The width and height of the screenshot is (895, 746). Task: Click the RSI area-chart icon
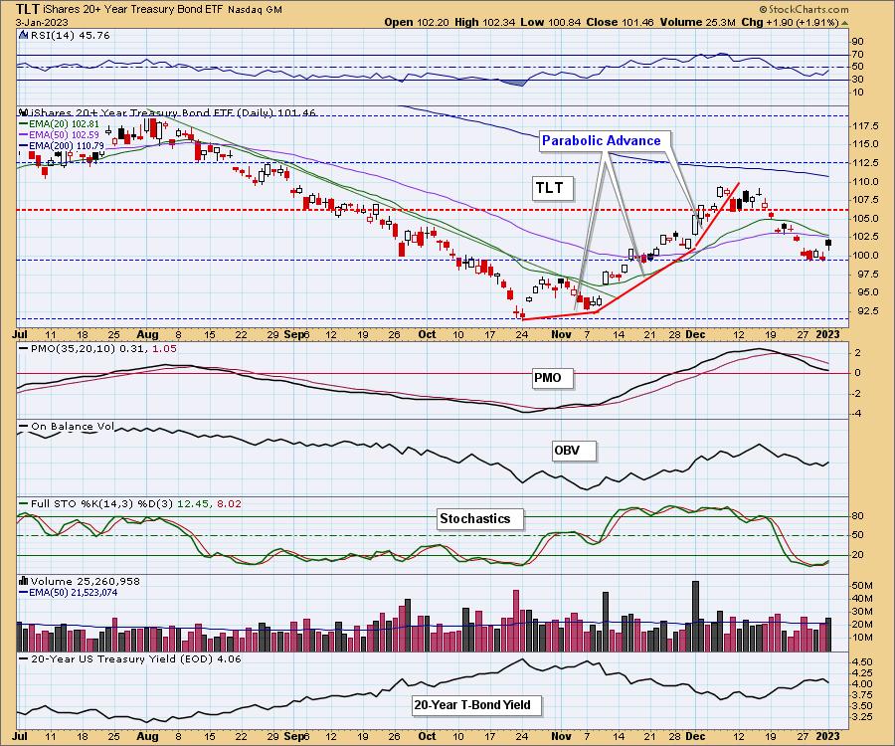23,35
